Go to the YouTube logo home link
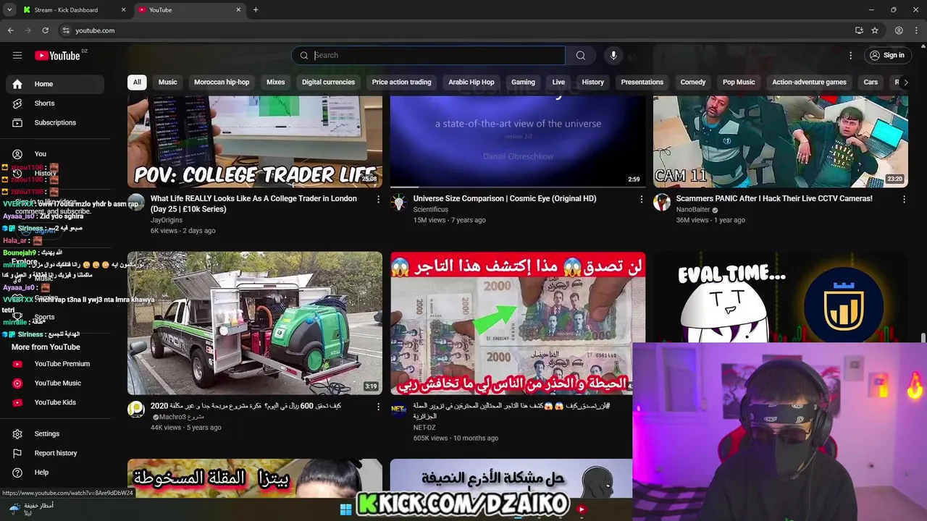This screenshot has width=927, height=521. coord(57,56)
